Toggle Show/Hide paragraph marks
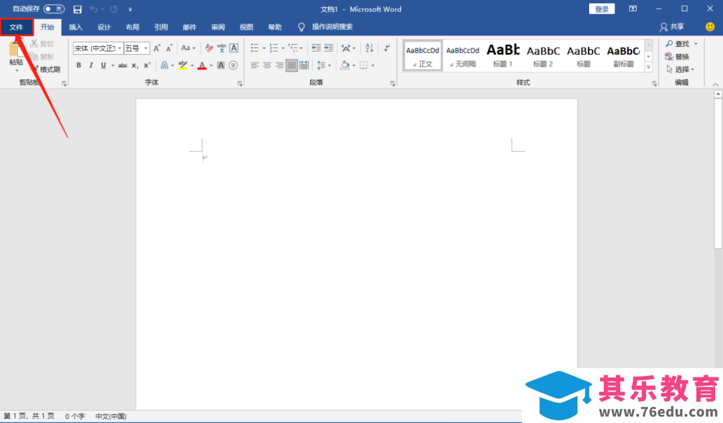 [x=386, y=48]
